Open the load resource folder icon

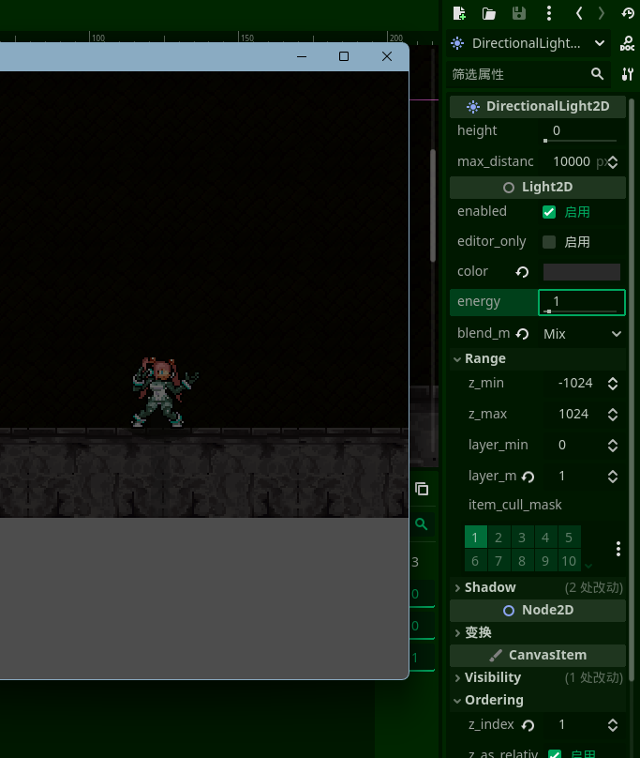click(488, 13)
